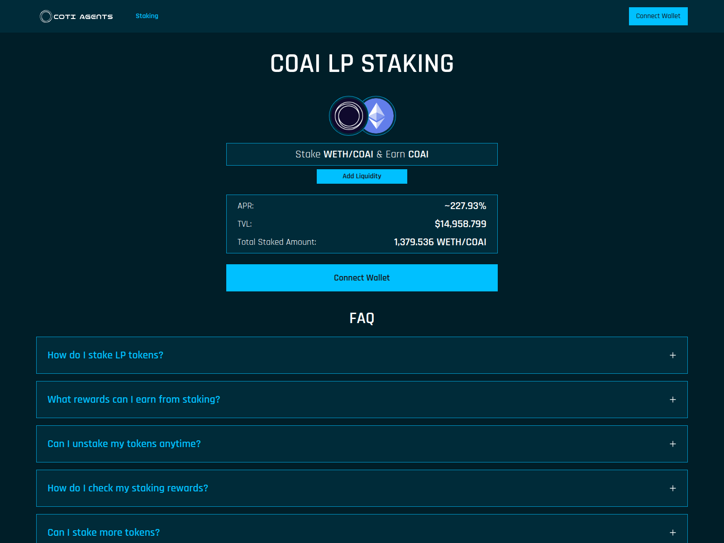Click the COAI LP STAKING heading
This screenshot has width=724, height=543.
[362, 63]
